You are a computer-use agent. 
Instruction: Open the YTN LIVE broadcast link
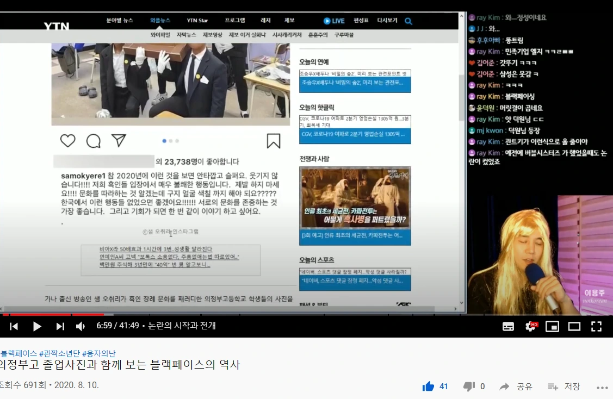pyautogui.click(x=334, y=21)
